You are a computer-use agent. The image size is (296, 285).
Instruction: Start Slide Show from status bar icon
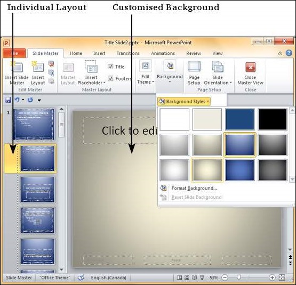[202, 278]
